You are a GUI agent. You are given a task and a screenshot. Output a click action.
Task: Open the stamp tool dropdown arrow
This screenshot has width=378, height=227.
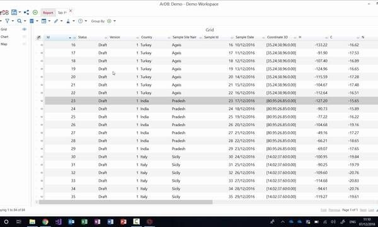point(74,21)
